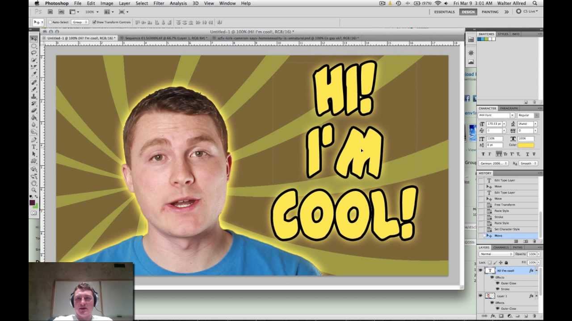
Task: Toggle Faux Bold in Character panel
Action: (x=483, y=154)
